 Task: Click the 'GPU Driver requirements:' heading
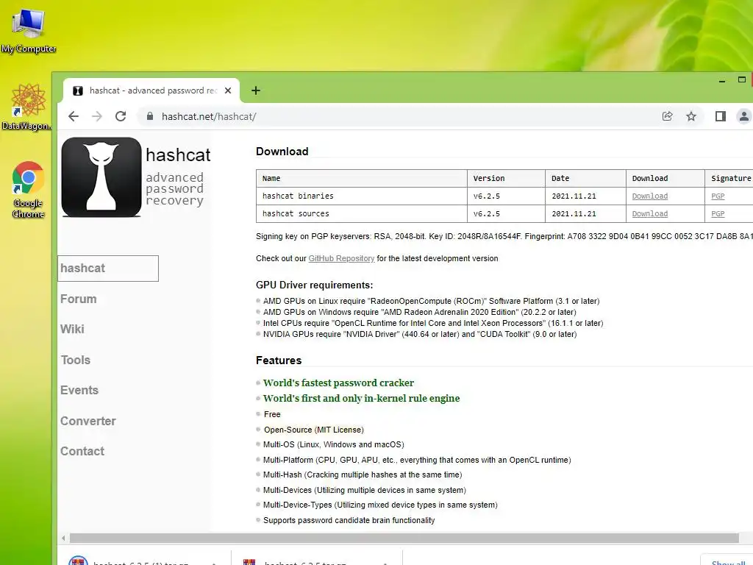coord(315,285)
